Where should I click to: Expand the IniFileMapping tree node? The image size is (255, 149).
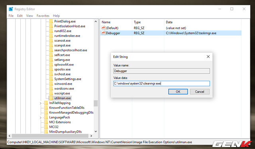pyautogui.click(x=41, y=103)
